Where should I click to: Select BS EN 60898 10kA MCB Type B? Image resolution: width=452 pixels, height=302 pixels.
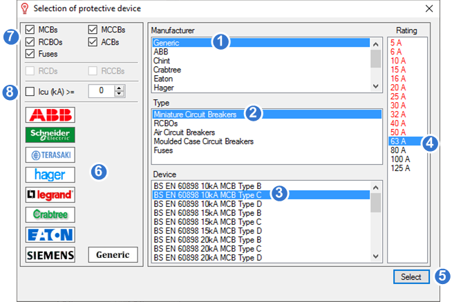(x=261, y=186)
